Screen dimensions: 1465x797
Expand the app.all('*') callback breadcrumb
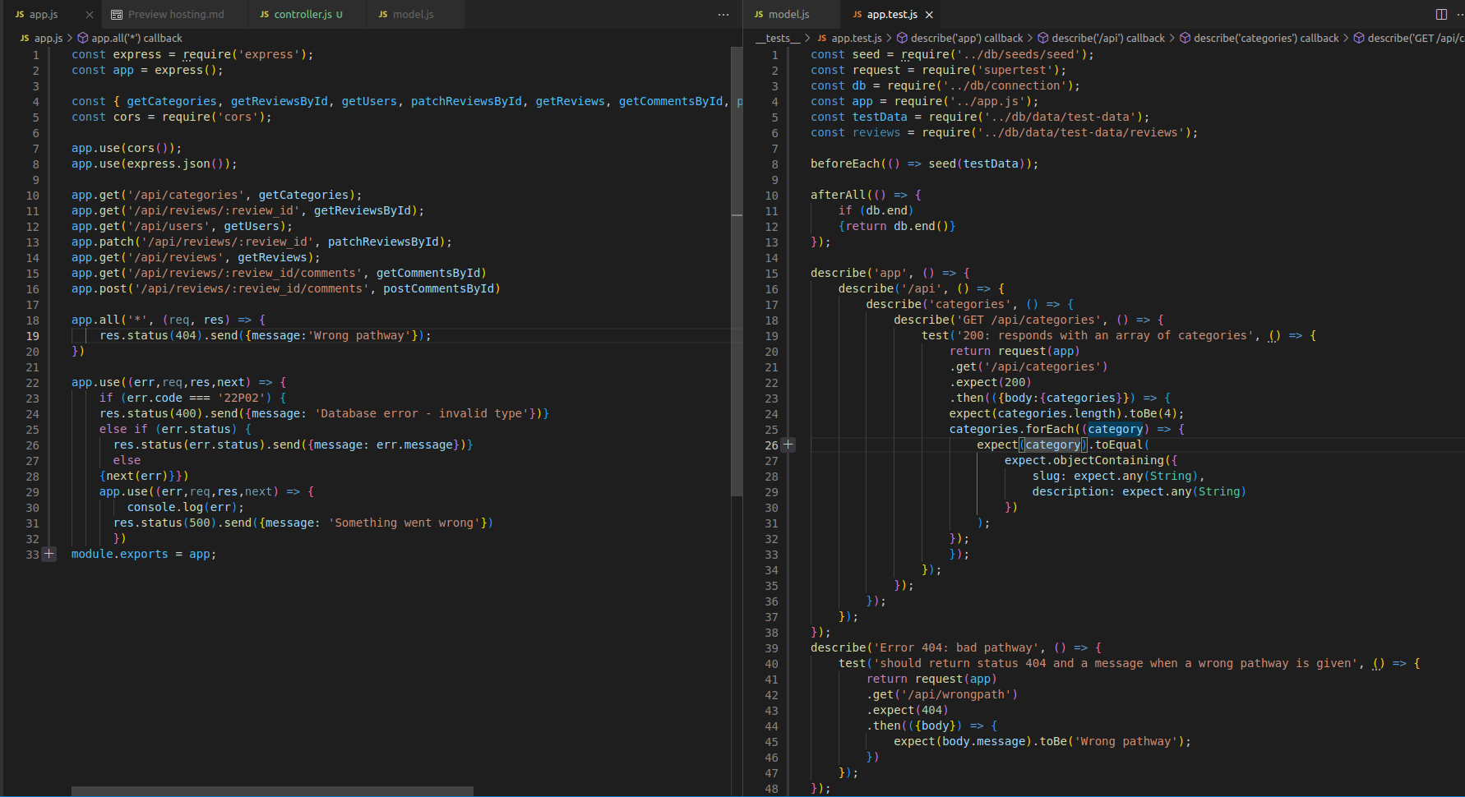click(136, 38)
